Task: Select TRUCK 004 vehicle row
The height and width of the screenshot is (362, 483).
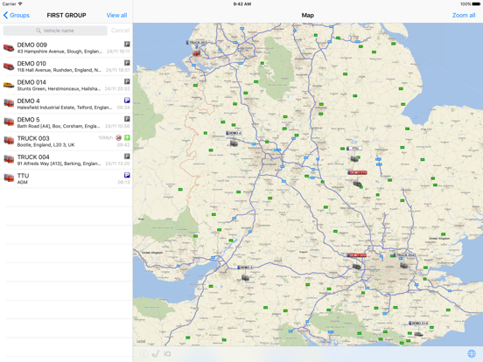Action: point(66,160)
